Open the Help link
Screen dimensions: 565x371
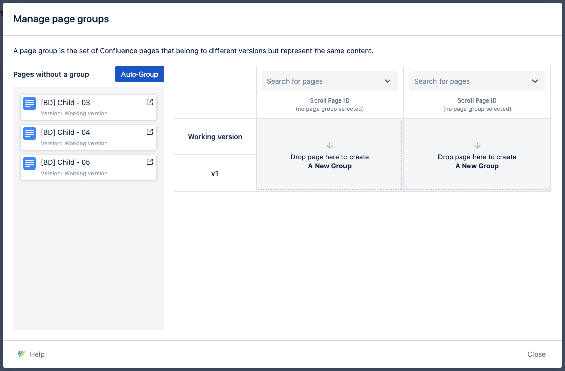tap(38, 354)
